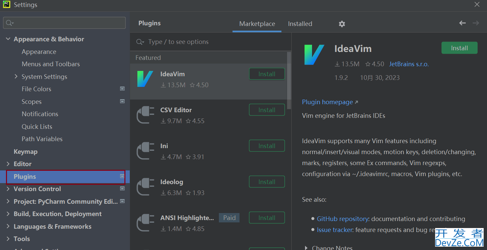Image resolution: width=487 pixels, height=250 pixels.
Task: Open Path Variables settings
Action: click(42, 139)
